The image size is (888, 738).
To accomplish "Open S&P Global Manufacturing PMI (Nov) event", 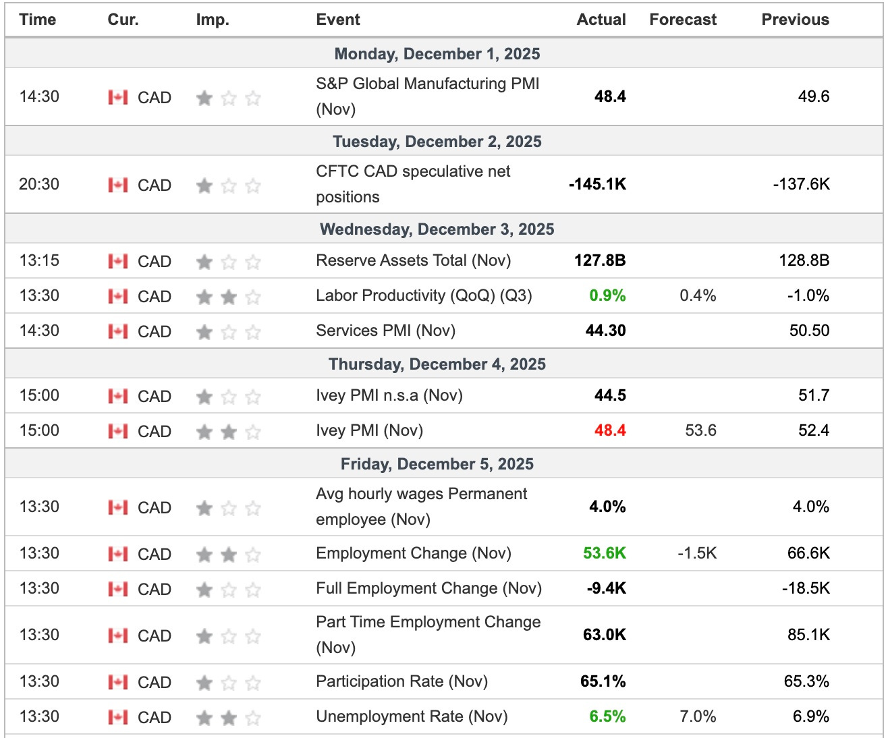I will 428,96.
